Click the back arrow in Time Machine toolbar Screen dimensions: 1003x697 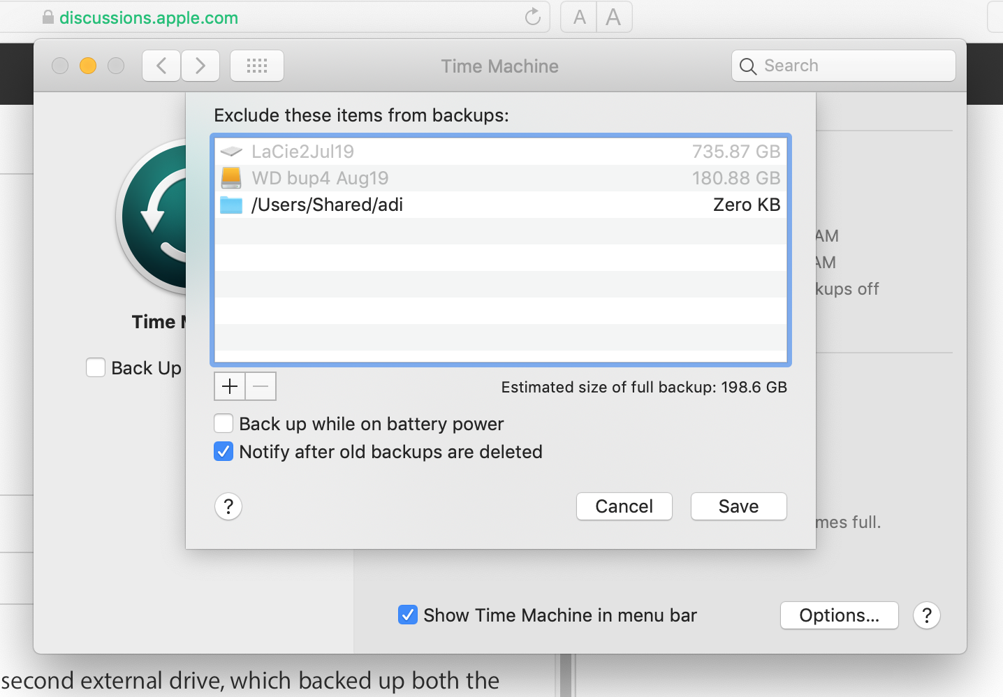tap(161, 66)
